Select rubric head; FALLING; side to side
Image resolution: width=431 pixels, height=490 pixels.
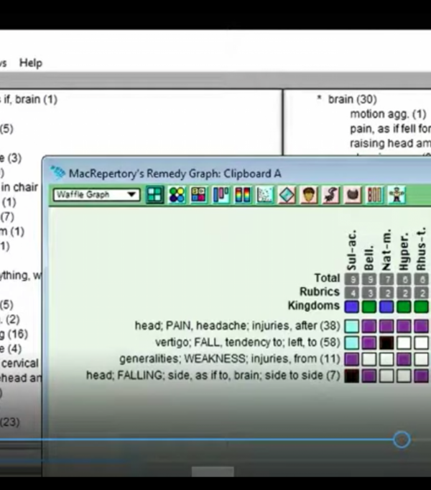[x=213, y=375]
